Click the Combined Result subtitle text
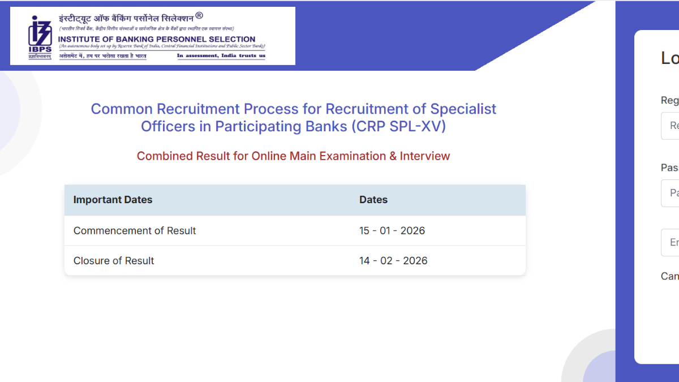 [294, 156]
